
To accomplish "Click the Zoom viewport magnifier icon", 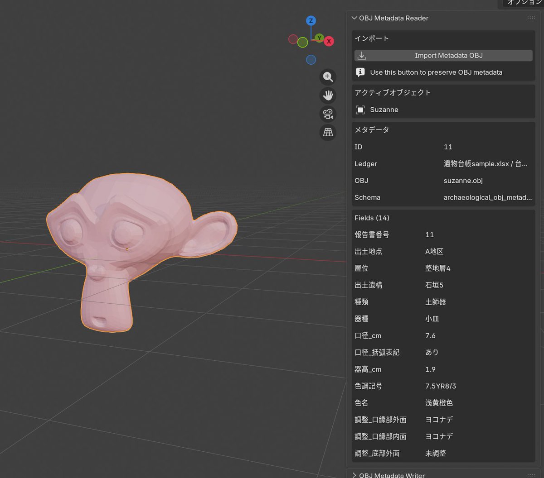I will click(328, 76).
